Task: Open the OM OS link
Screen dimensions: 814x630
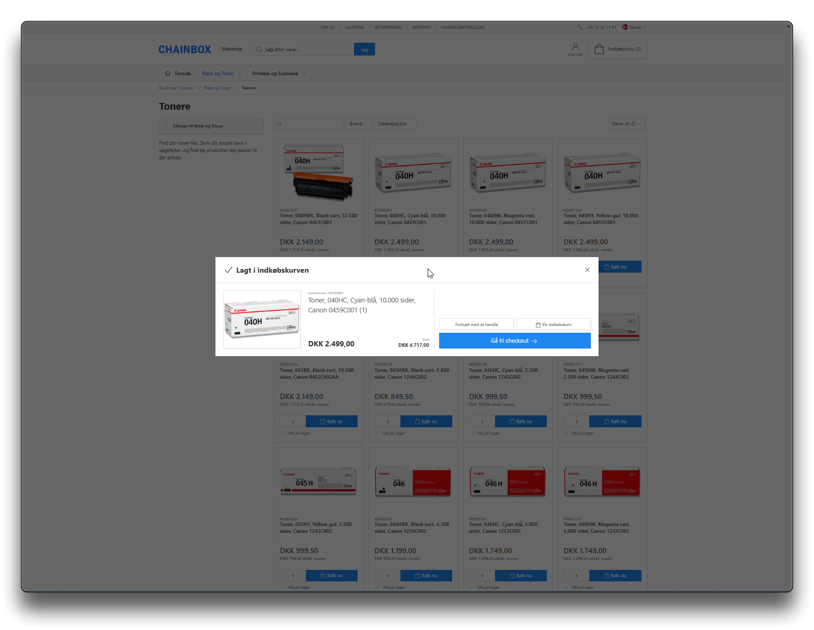Action: pos(328,27)
